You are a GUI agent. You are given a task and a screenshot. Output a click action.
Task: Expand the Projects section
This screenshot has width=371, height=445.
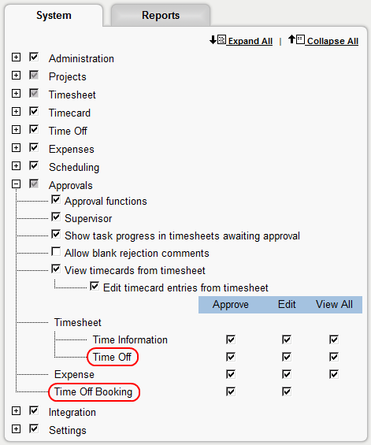(x=17, y=76)
